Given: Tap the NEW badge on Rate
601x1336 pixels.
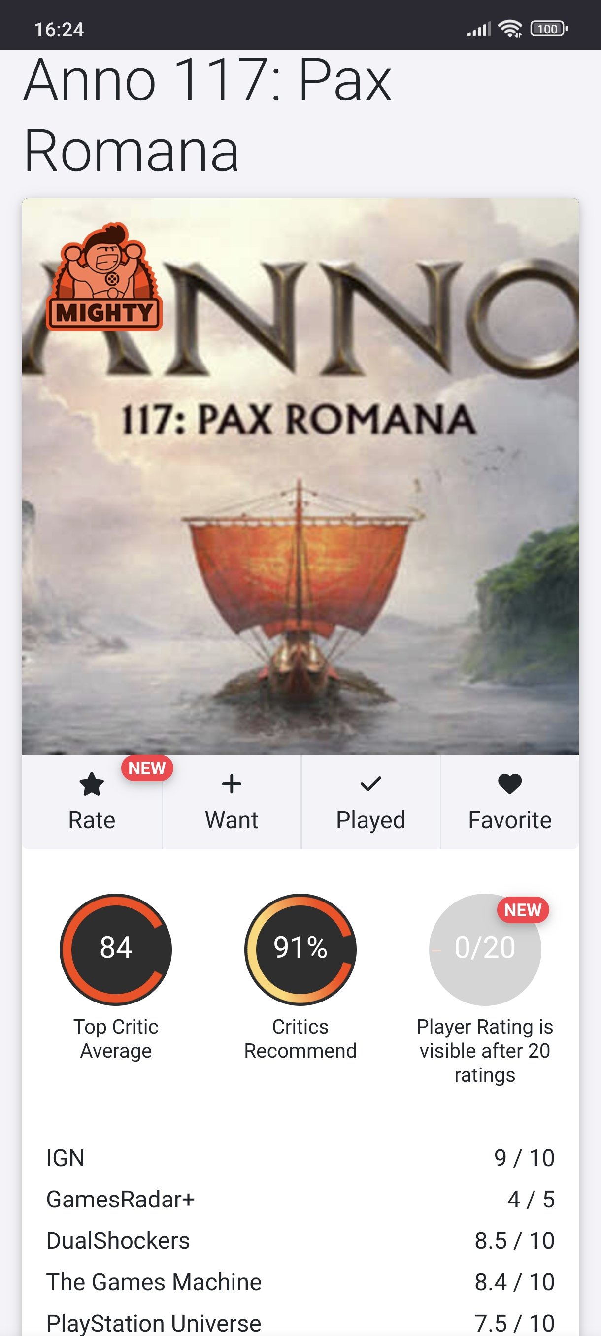Looking at the screenshot, I should pyautogui.click(x=147, y=768).
